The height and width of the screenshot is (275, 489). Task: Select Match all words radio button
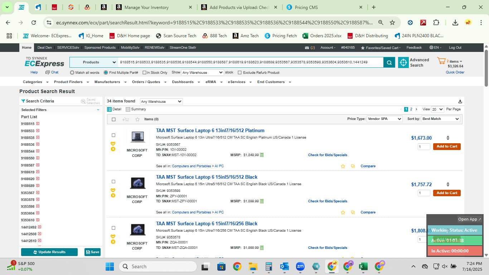(x=72, y=72)
